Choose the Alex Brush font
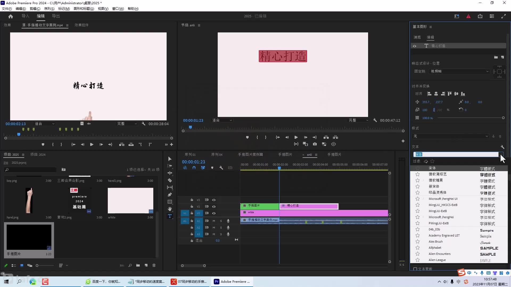The width and height of the screenshot is (511, 287). coord(436,242)
